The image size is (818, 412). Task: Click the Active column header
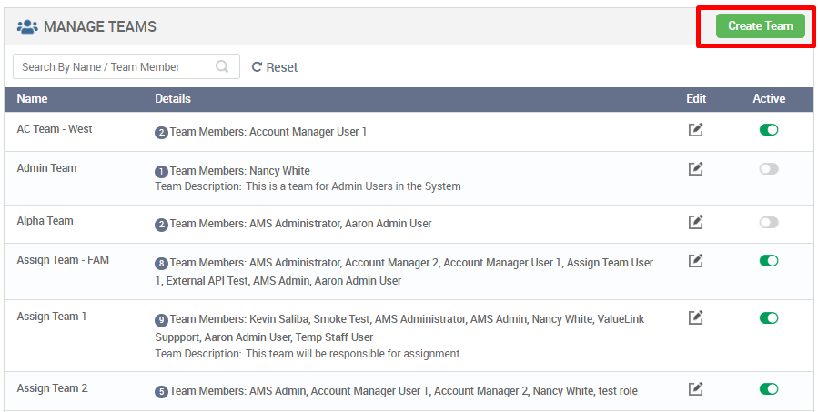(x=769, y=98)
